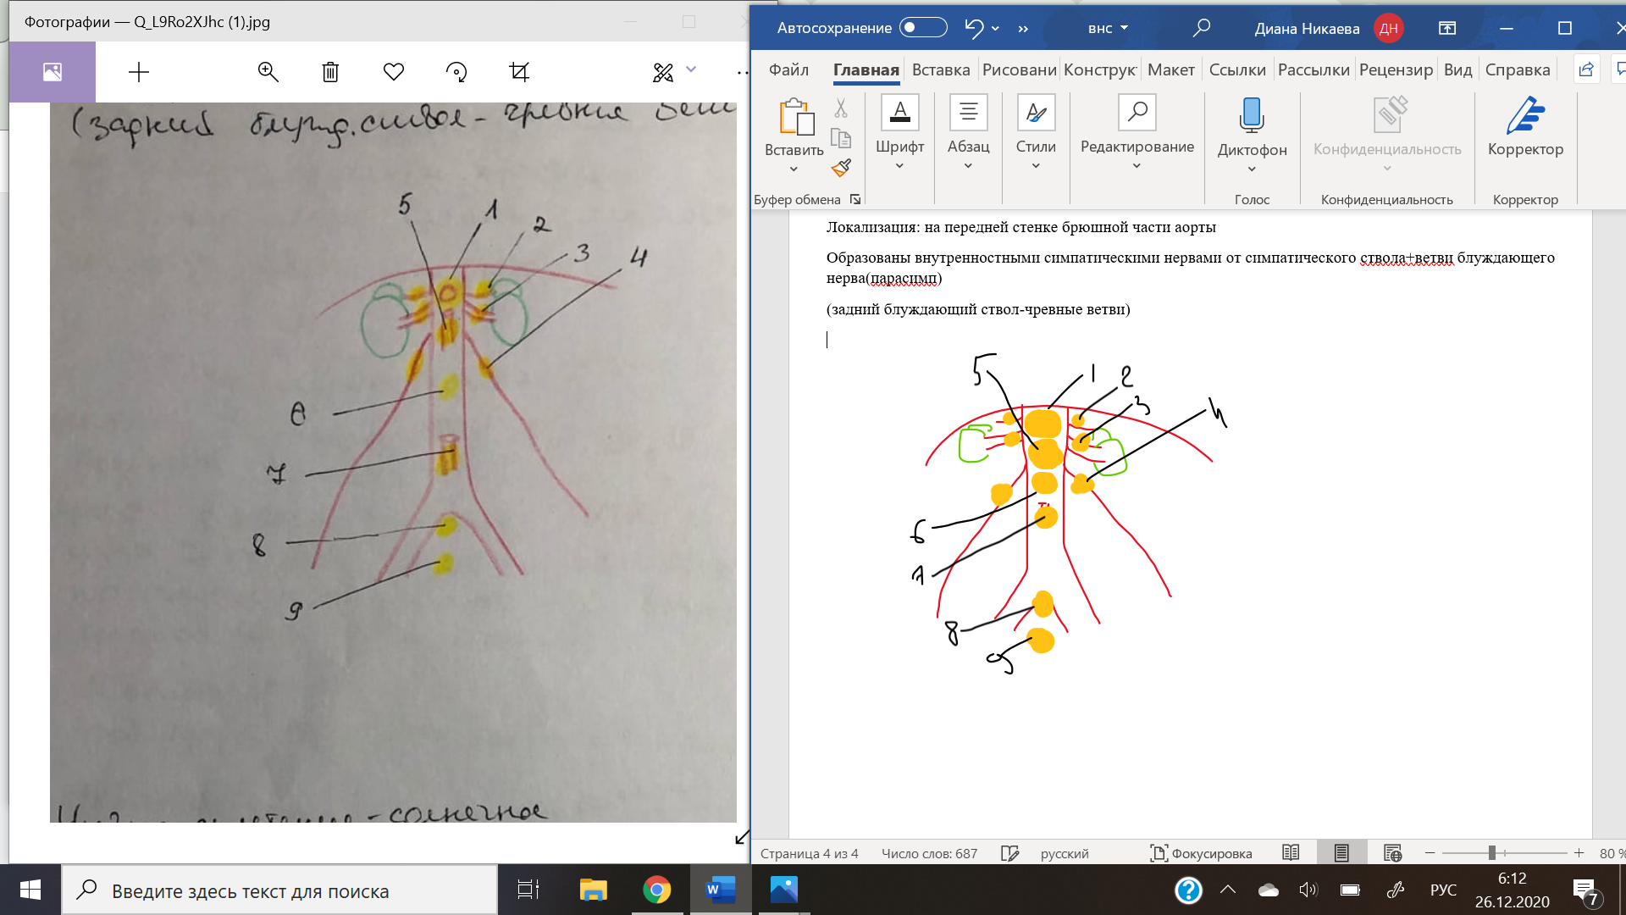The image size is (1626, 915).
Task: Open Task View on the taskbar
Action: (528, 890)
